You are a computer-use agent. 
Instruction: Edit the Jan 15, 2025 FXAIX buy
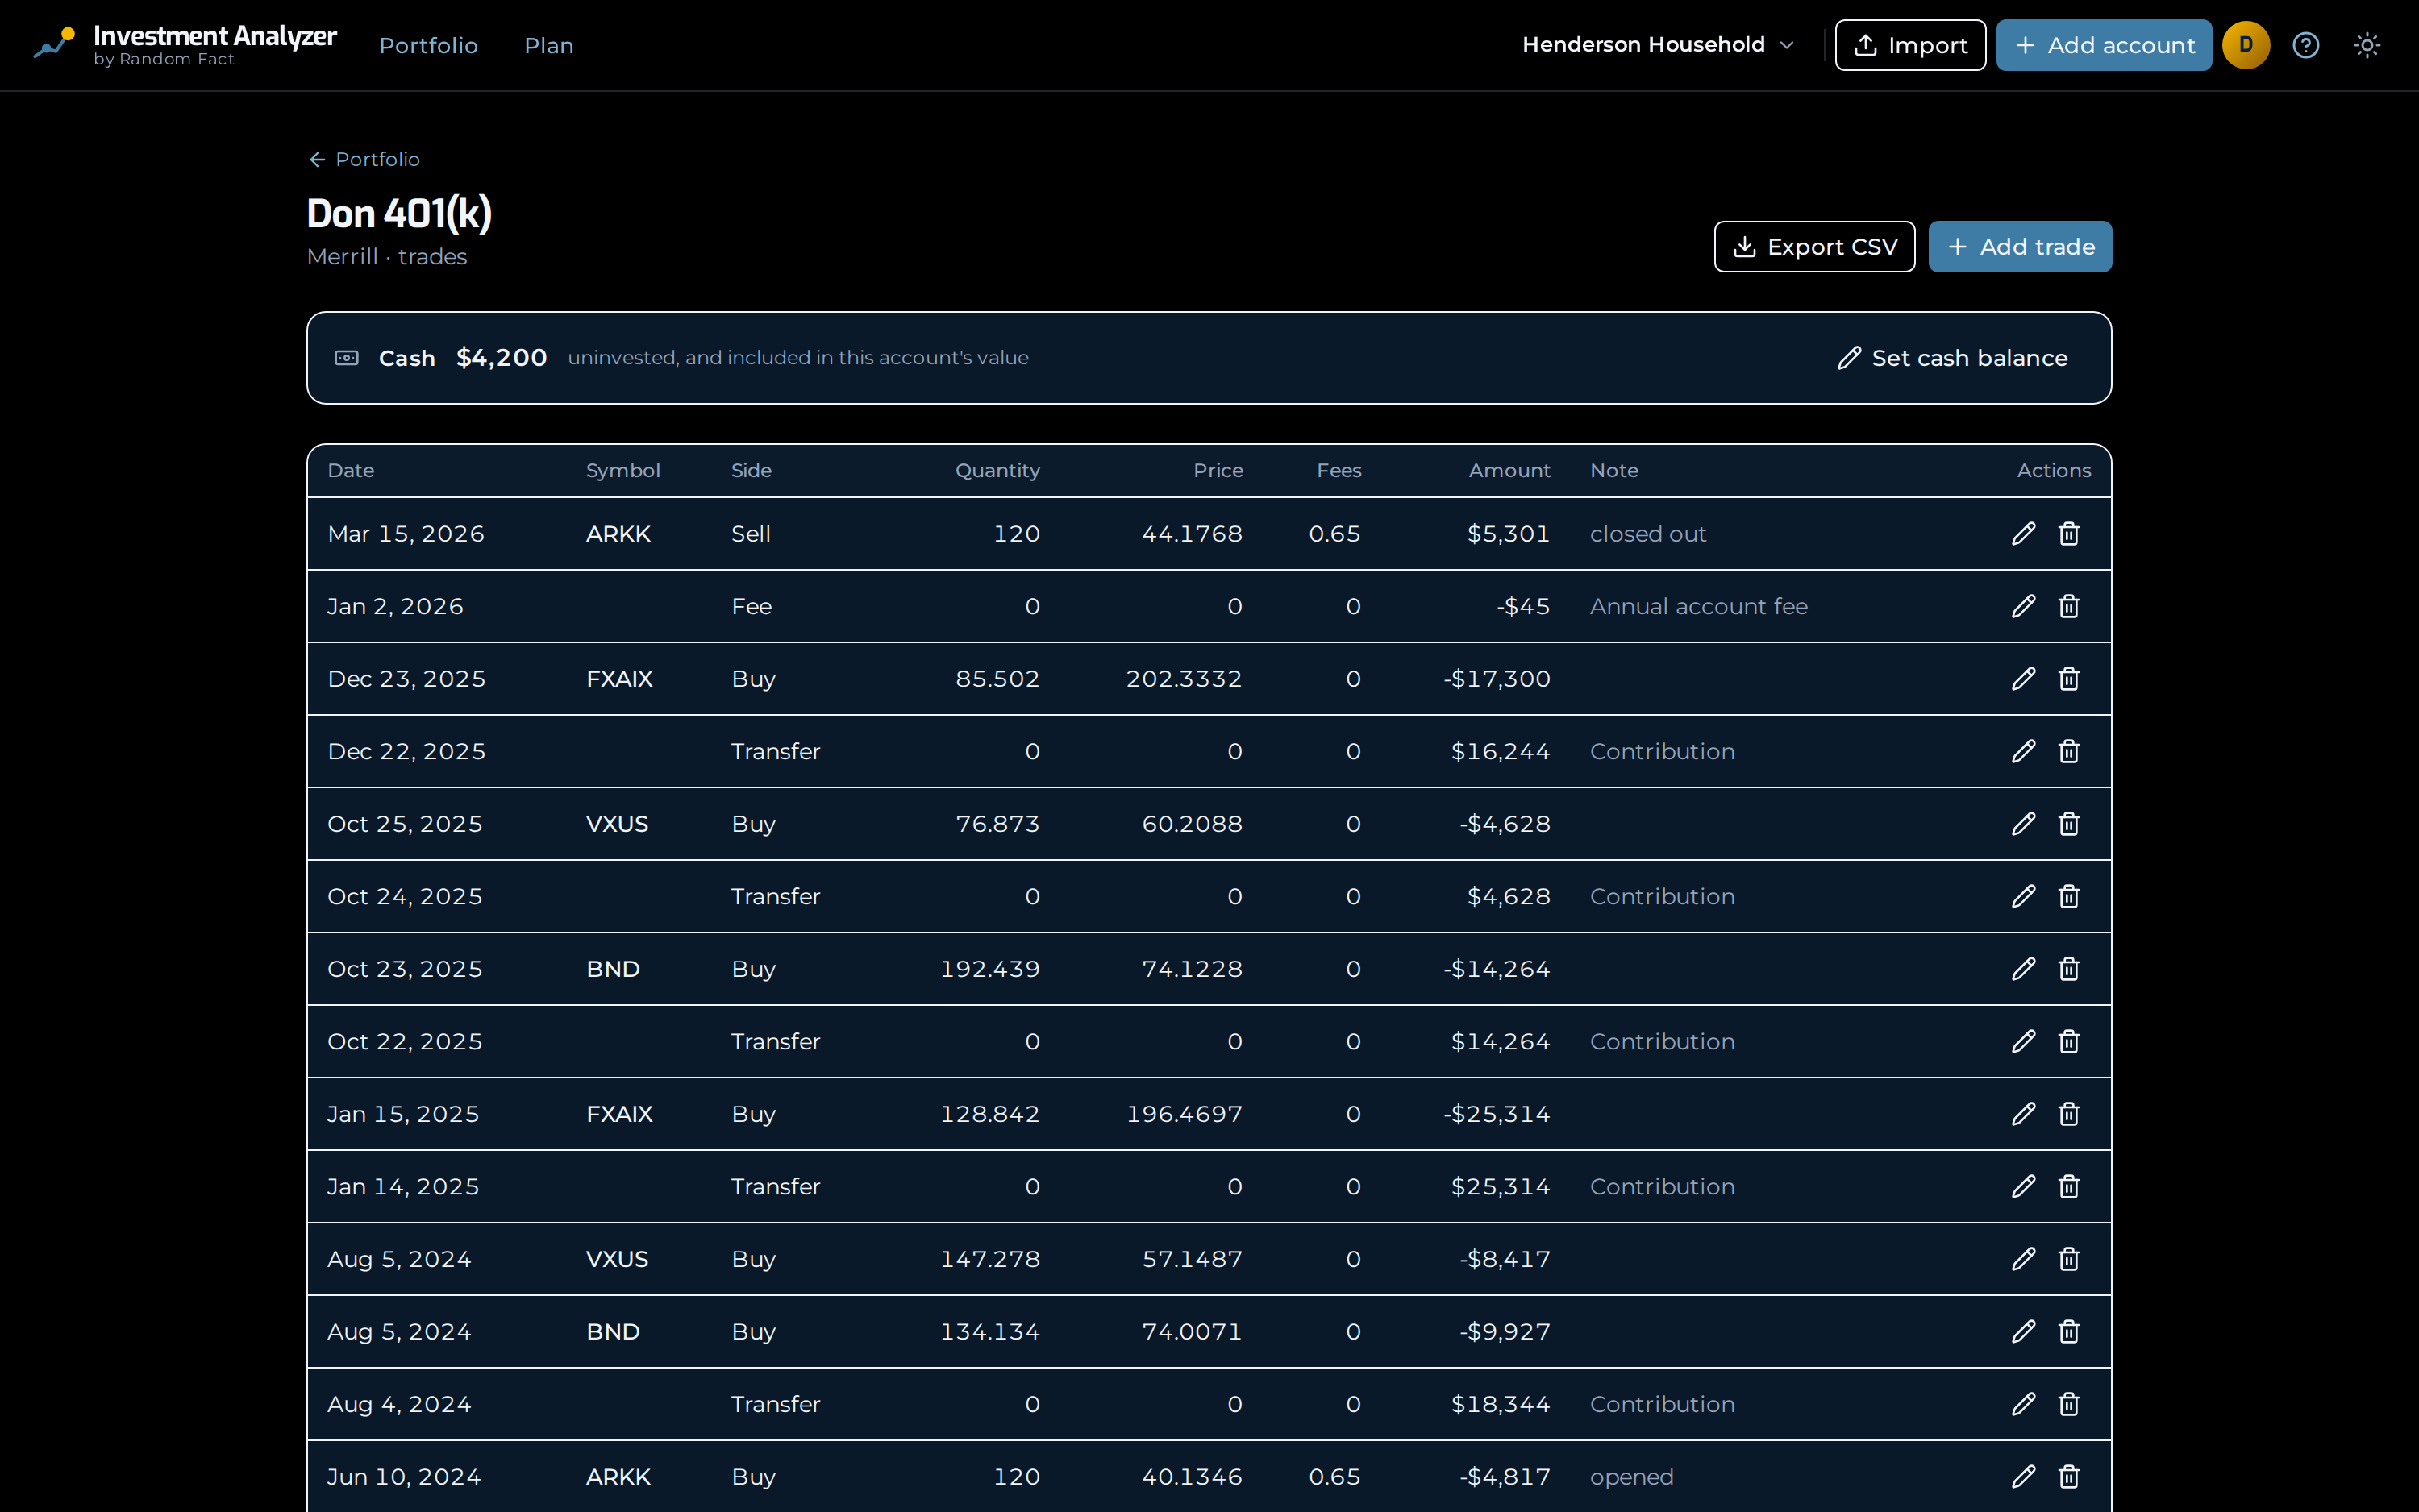coord(2023,1114)
